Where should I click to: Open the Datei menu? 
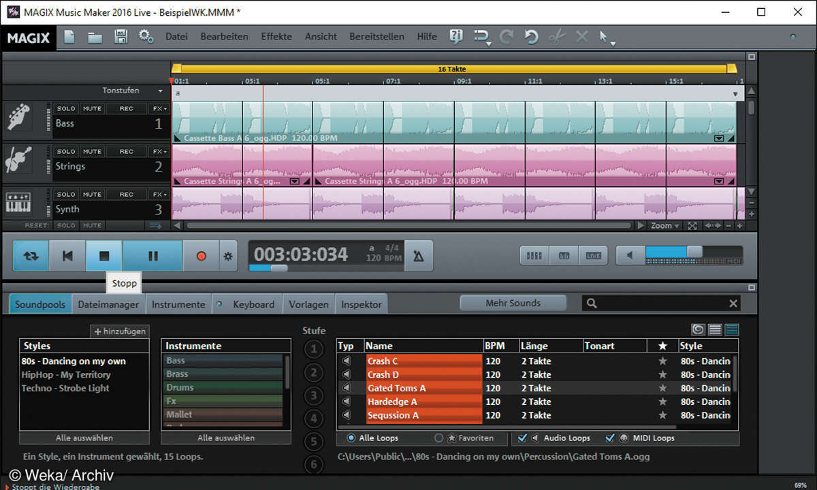pyautogui.click(x=177, y=37)
